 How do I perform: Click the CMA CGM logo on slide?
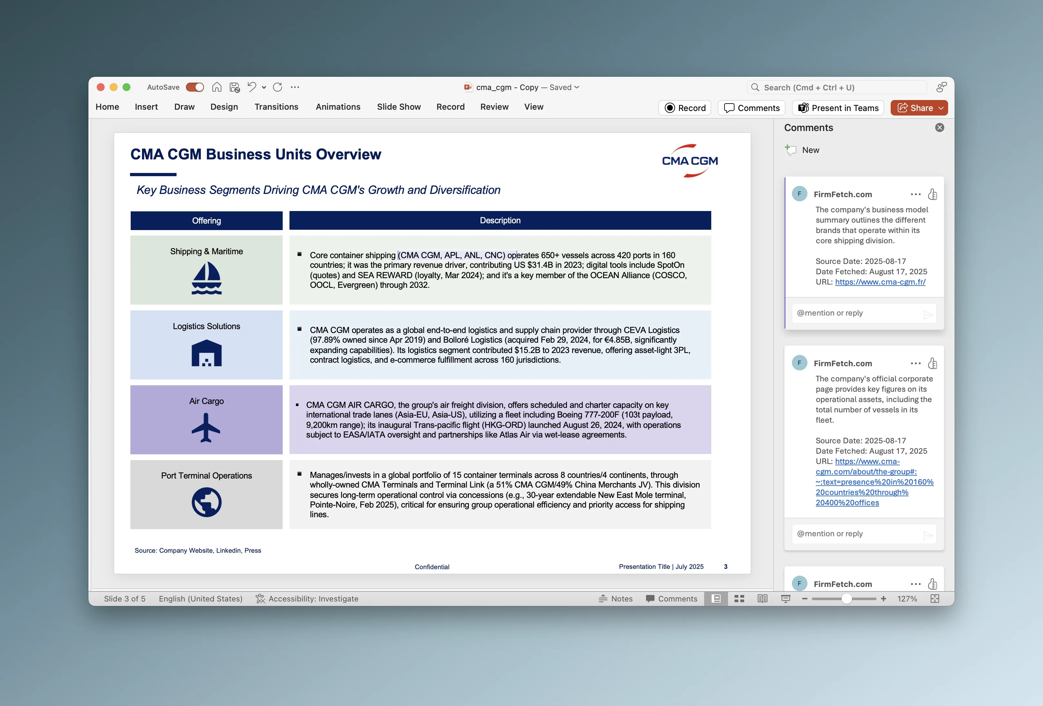point(690,161)
